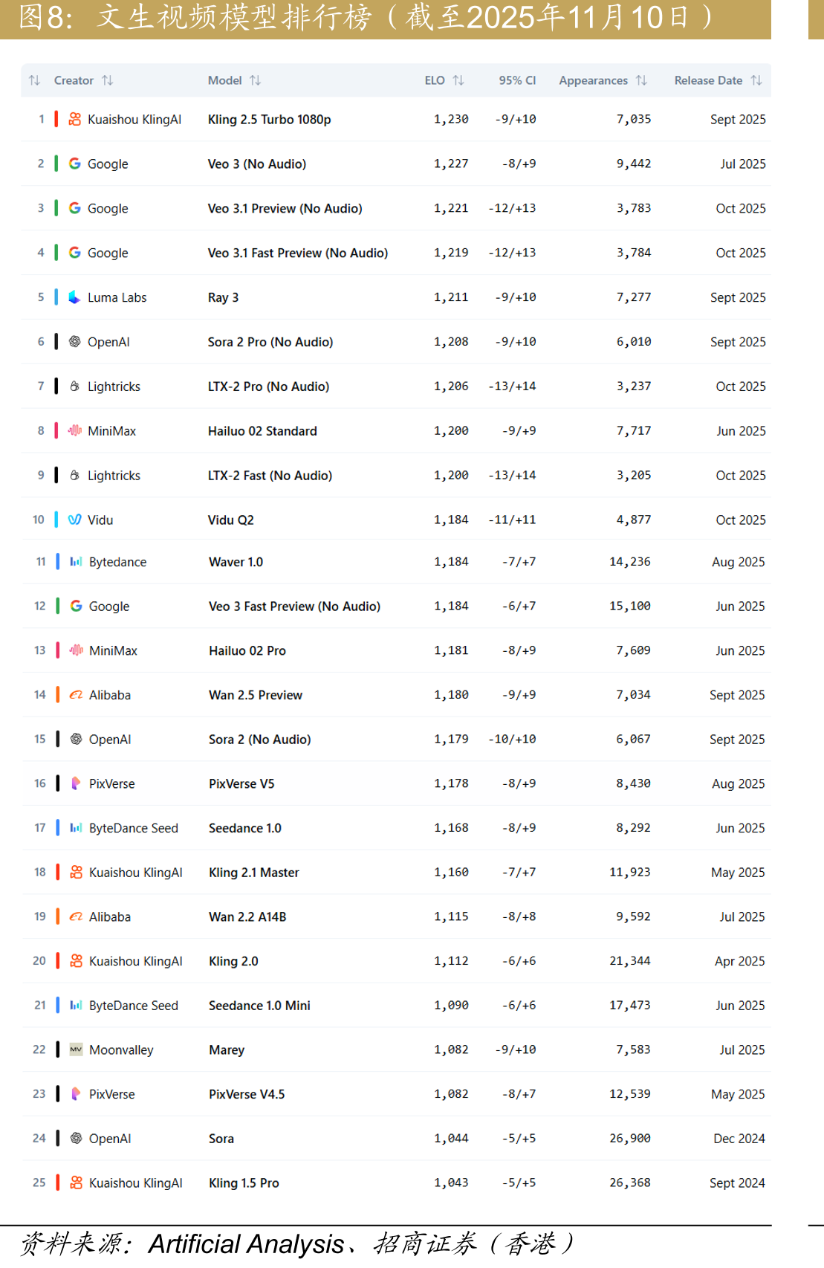Image resolution: width=824 pixels, height=1268 pixels.
Task: Click the Luma Labs logo in row 5
Action: coord(75,297)
